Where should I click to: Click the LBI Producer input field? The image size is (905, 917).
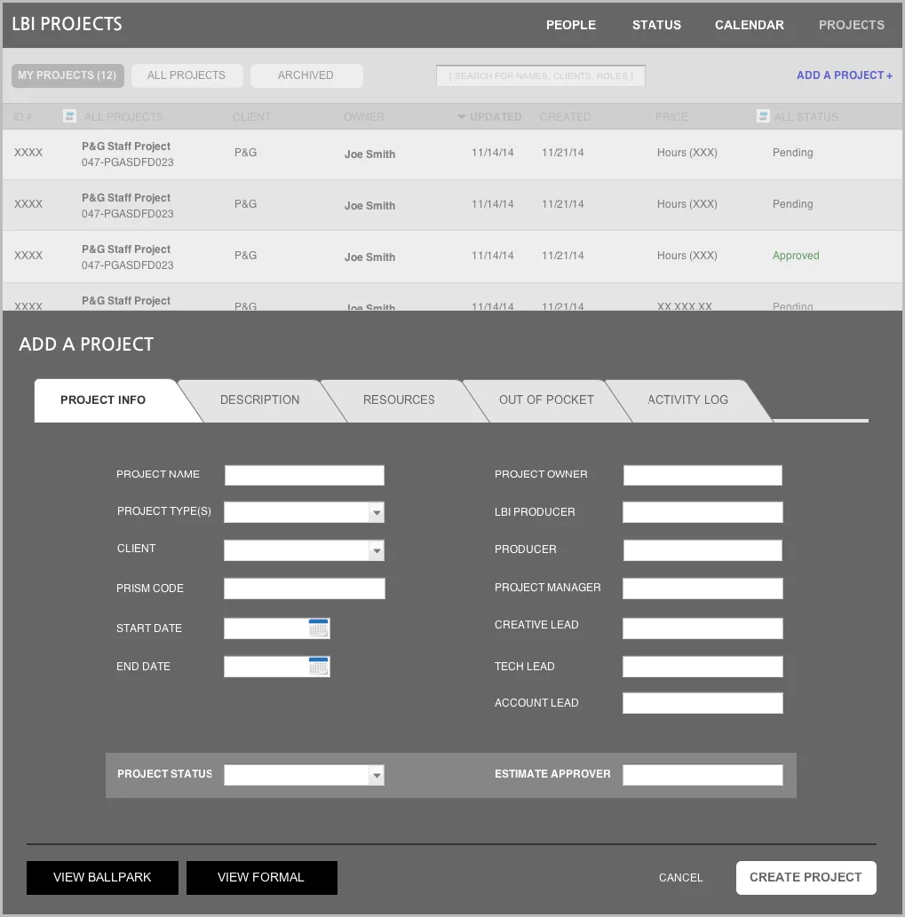pyautogui.click(x=703, y=512)
